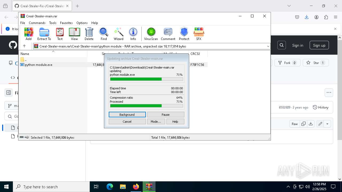The width and height of the screenshot is (342, 192).
Task: Open the Extract To tool
Action: click(x=44, y=34)
